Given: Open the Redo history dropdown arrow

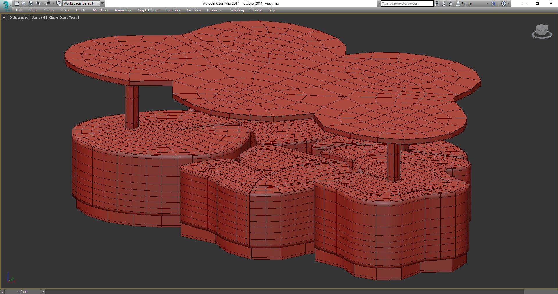Looking at the screenshot, I should click(53, 3).
